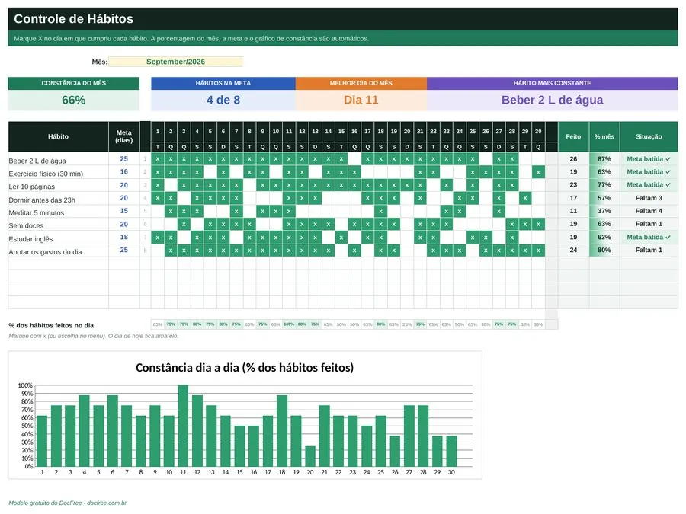Select the 66% constância do mês value
The height and width of the screenshot is (514, 686).
[73, 100]
